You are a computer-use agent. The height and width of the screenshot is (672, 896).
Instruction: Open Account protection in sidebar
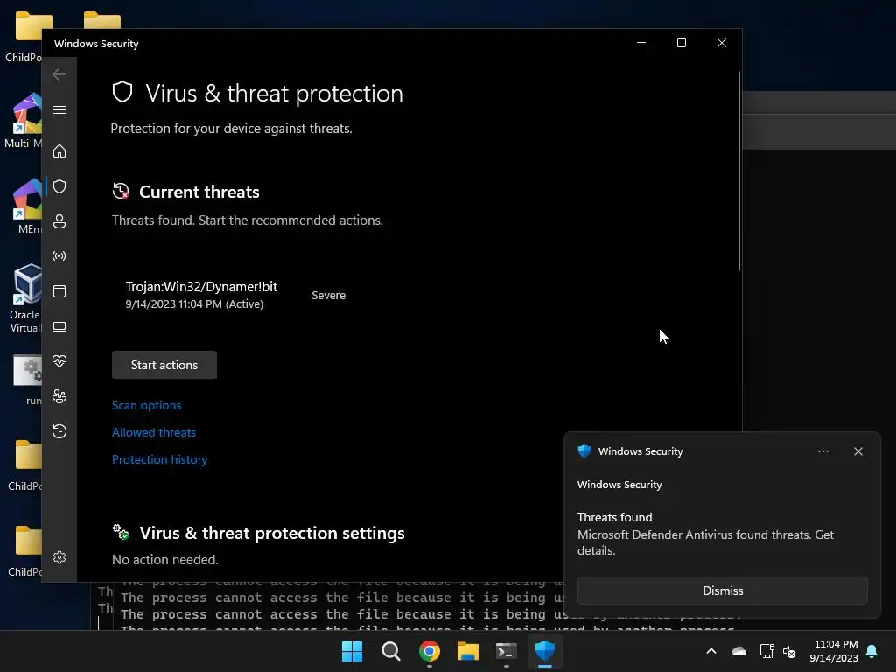[x=59, y=221]
